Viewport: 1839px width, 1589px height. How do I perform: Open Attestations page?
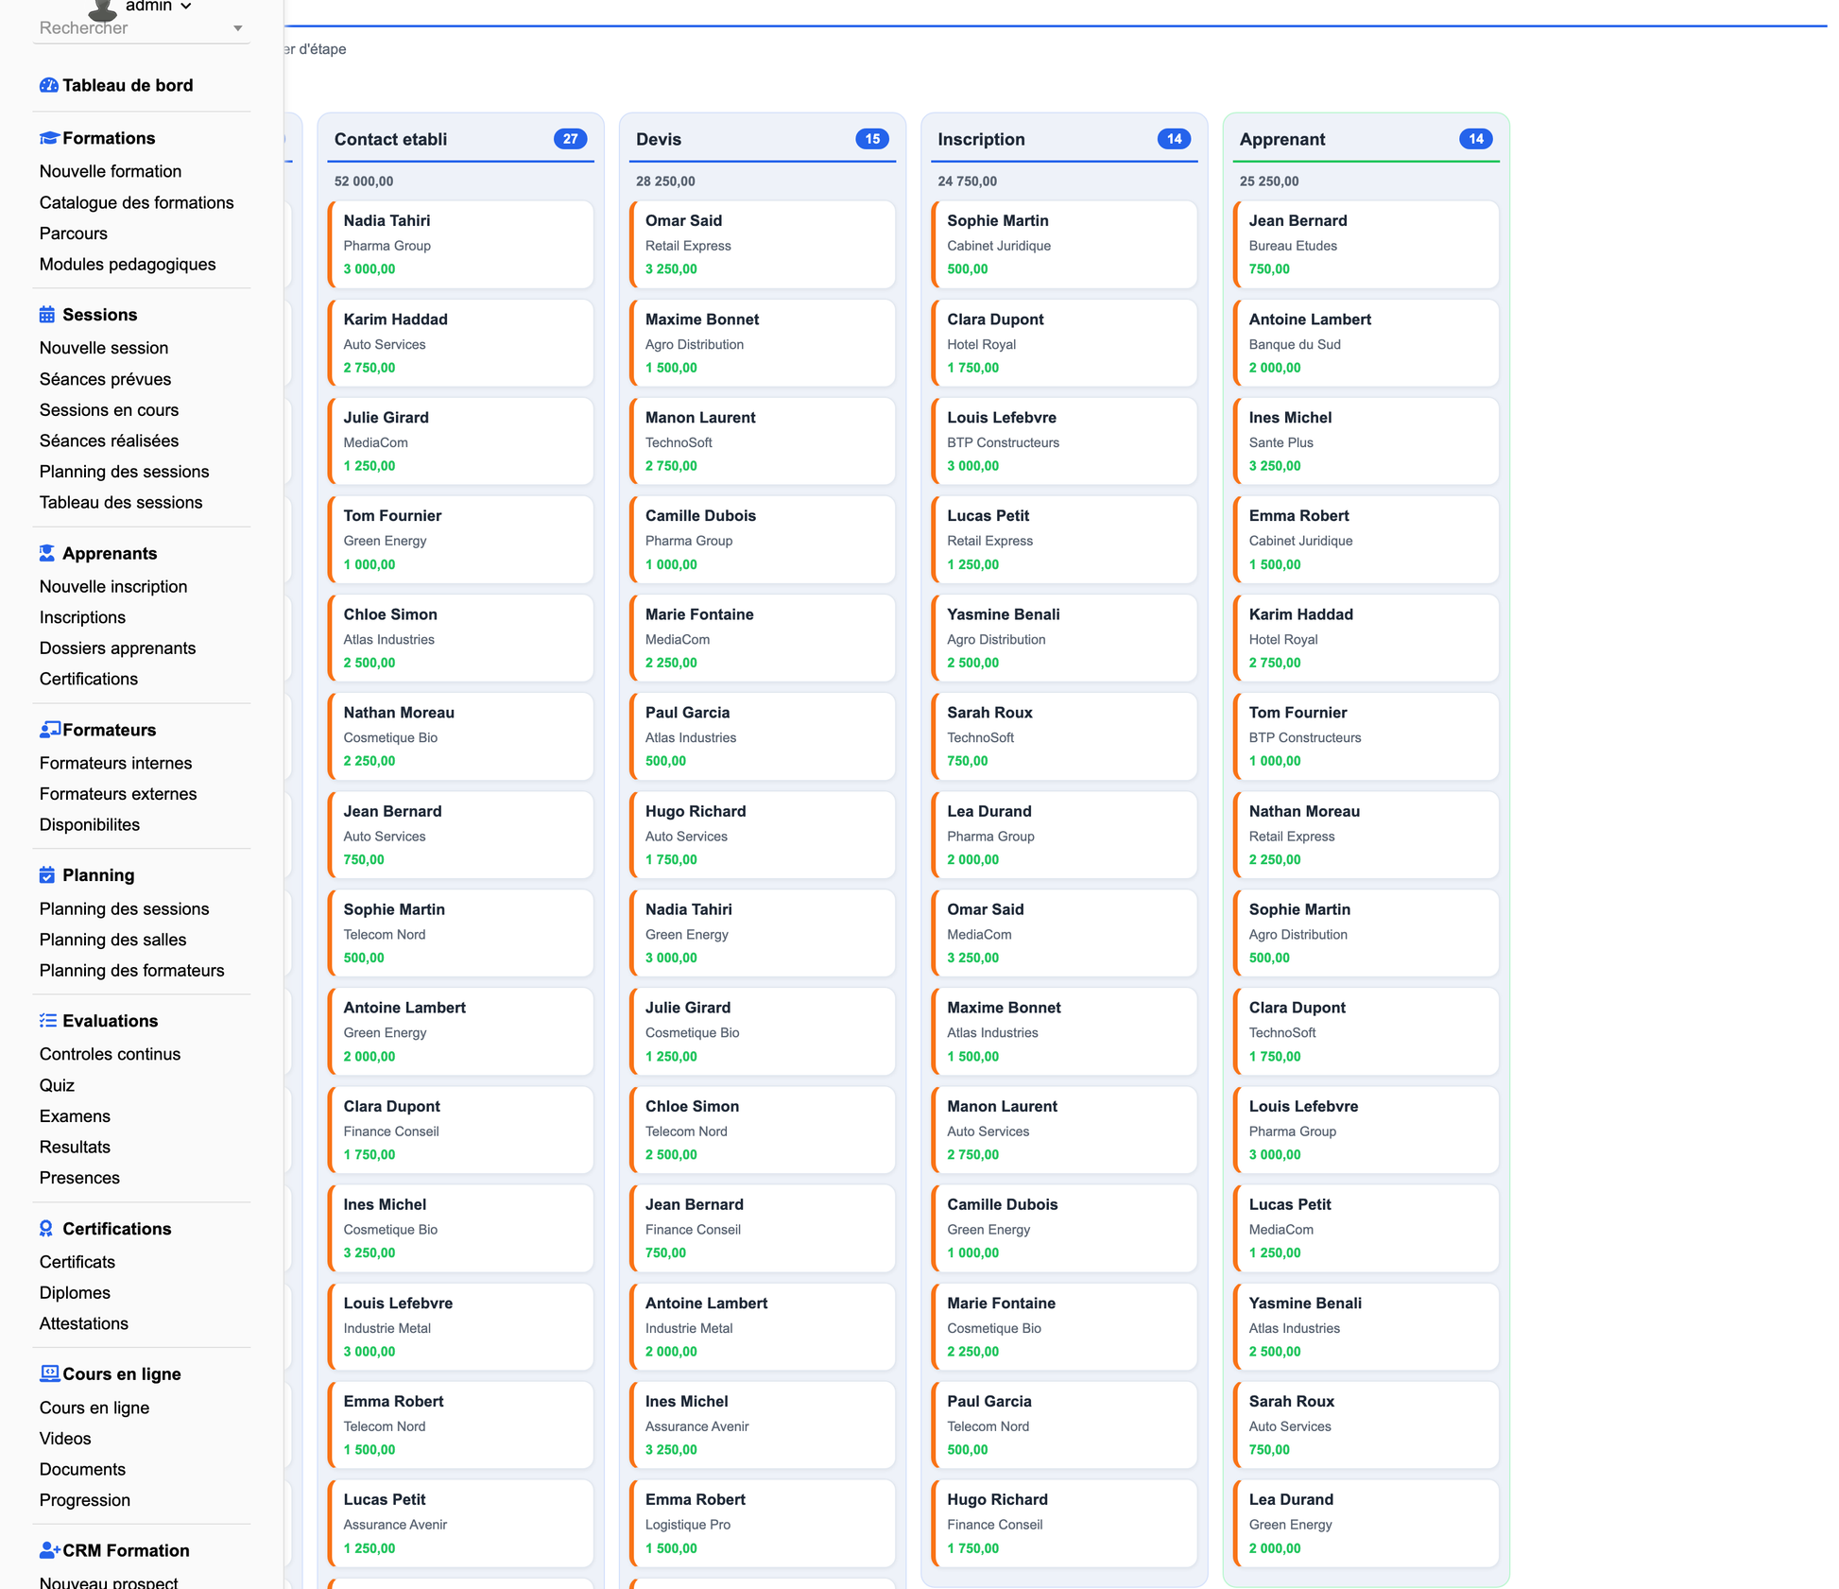point(83,1324)
